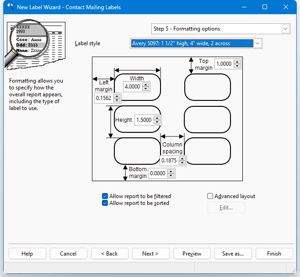Maximize the New Label Wizard window
Screen dimensions: 300x277
point(265,7)
